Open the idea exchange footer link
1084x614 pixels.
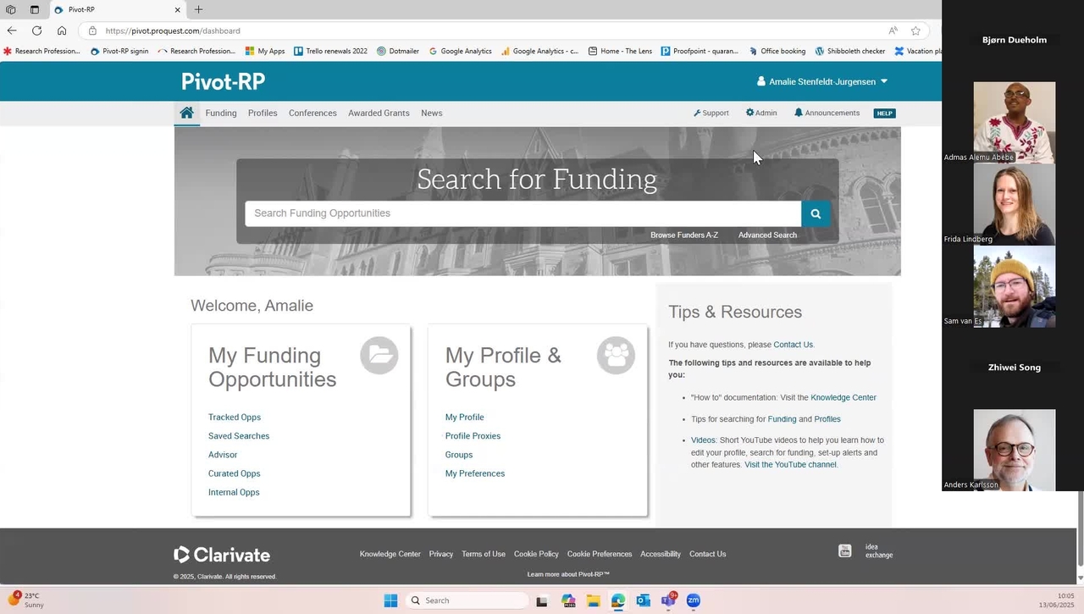(878, 550)
